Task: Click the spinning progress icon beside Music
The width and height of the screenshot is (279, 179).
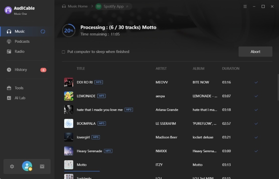Action: point(43,32)
